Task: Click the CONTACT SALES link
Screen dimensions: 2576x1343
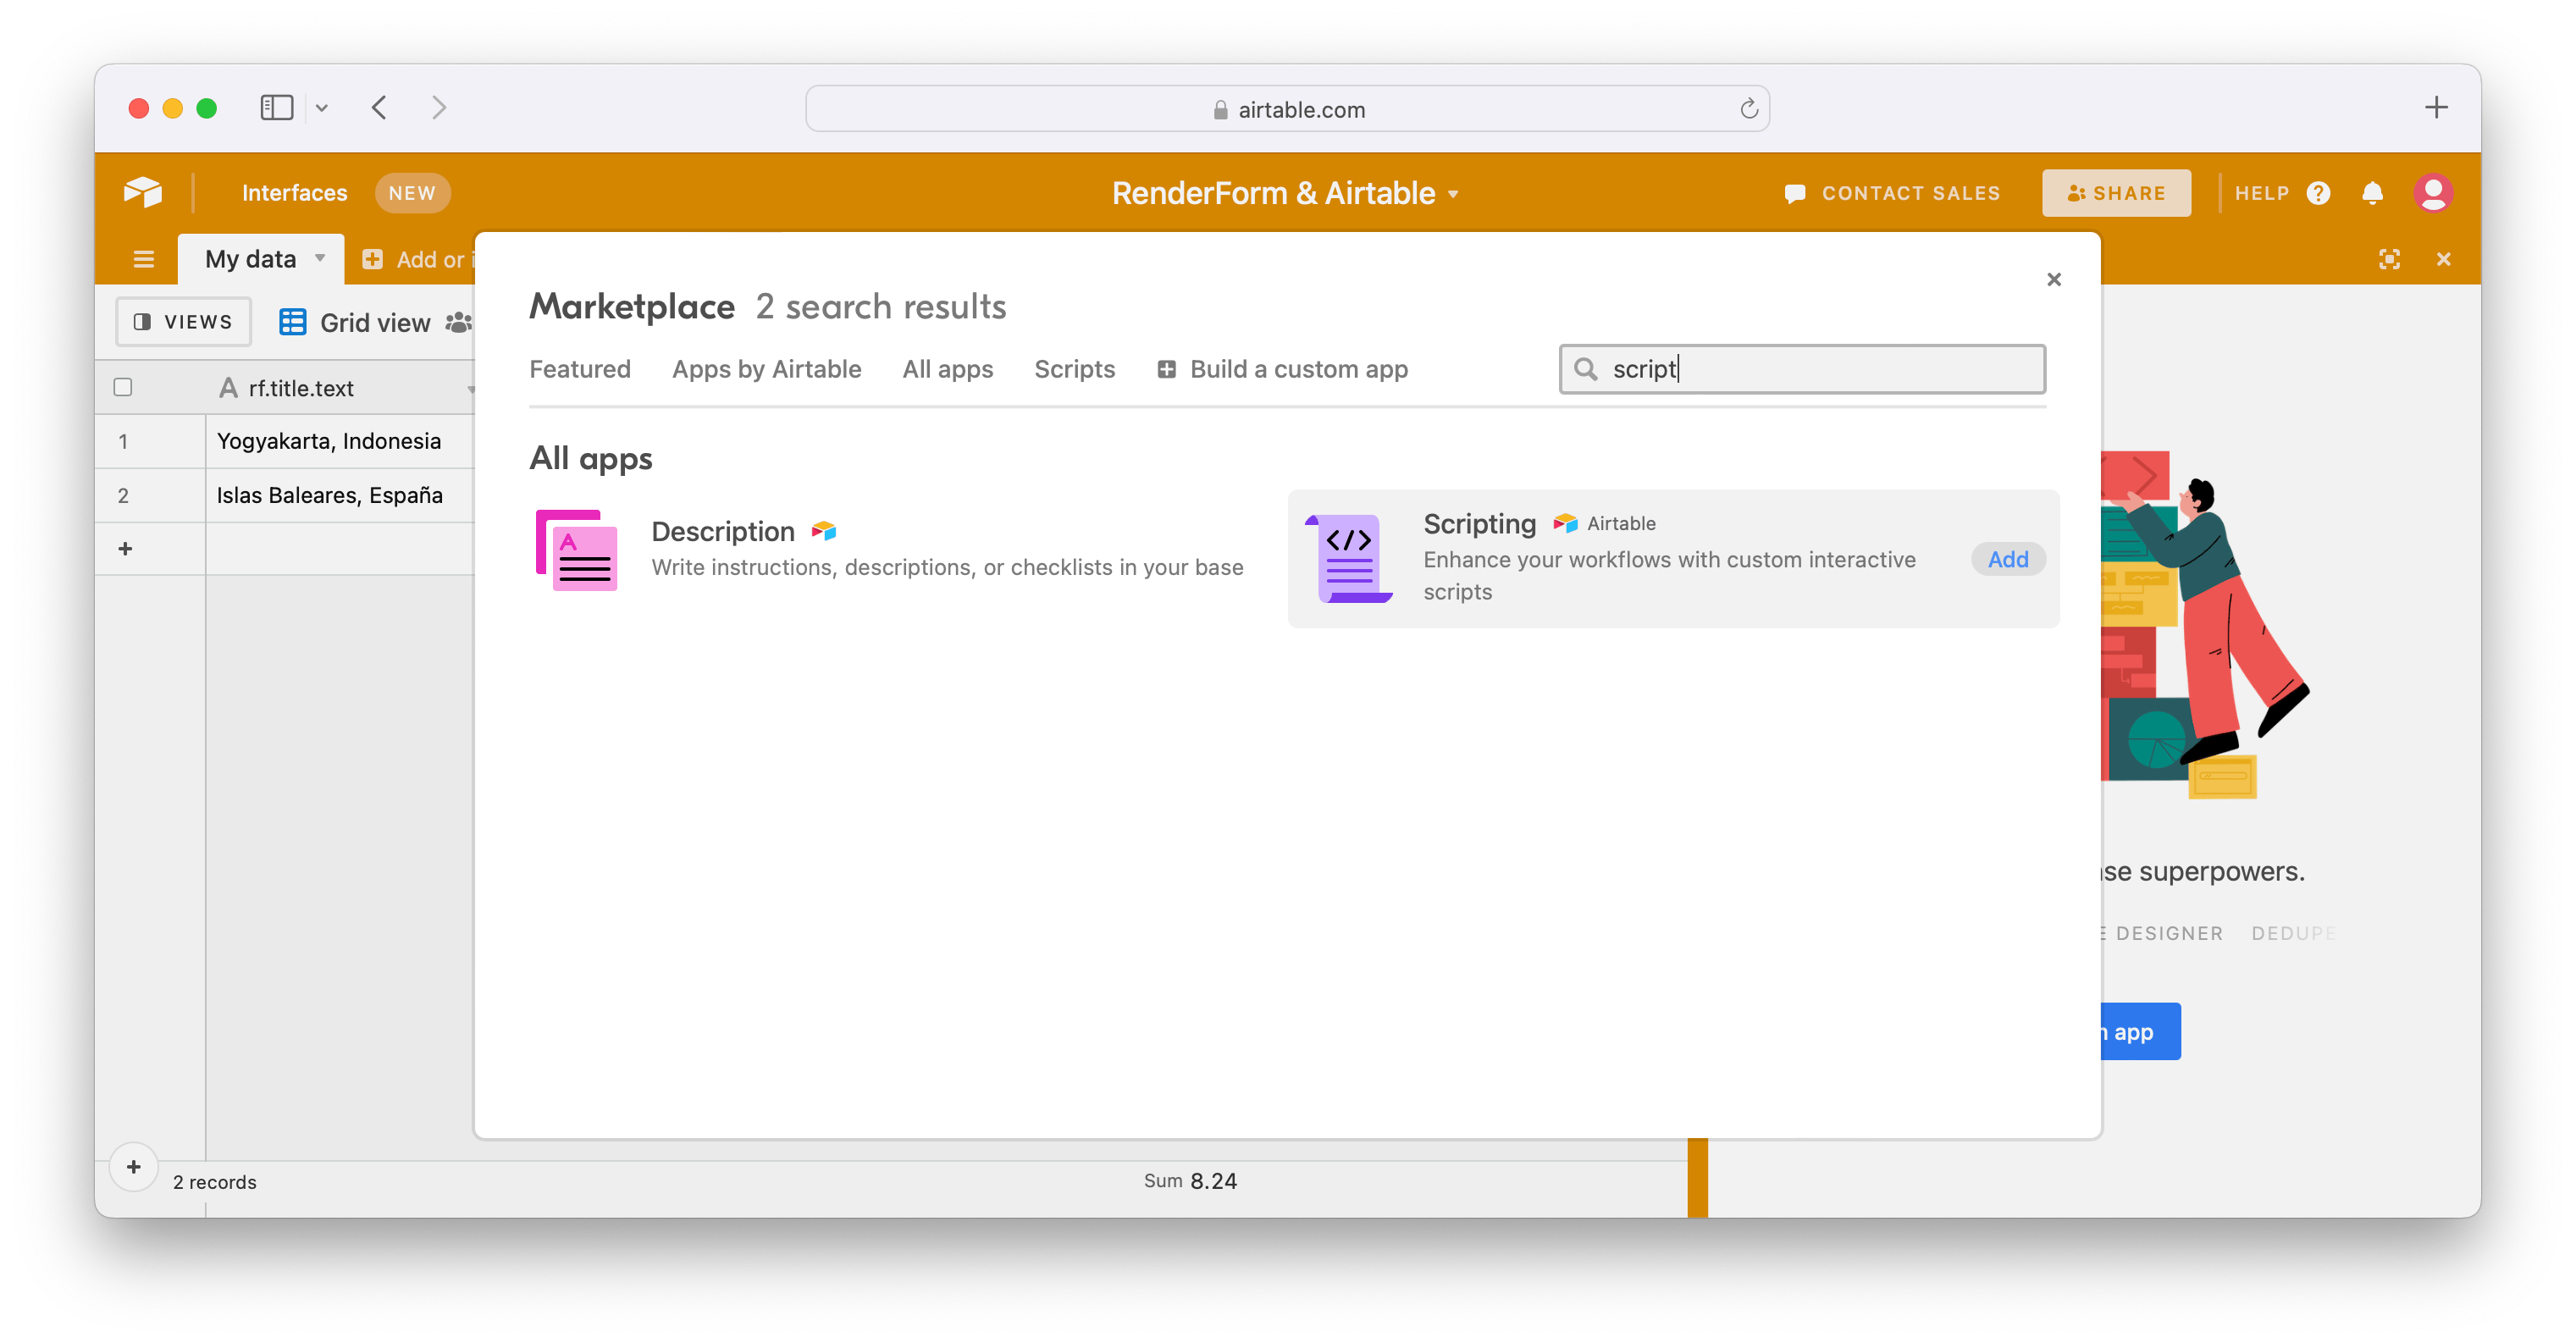Action: click(1910, 193)
